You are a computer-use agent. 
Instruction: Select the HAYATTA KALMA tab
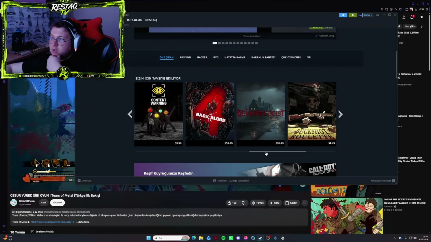click(x=235, y=57)
